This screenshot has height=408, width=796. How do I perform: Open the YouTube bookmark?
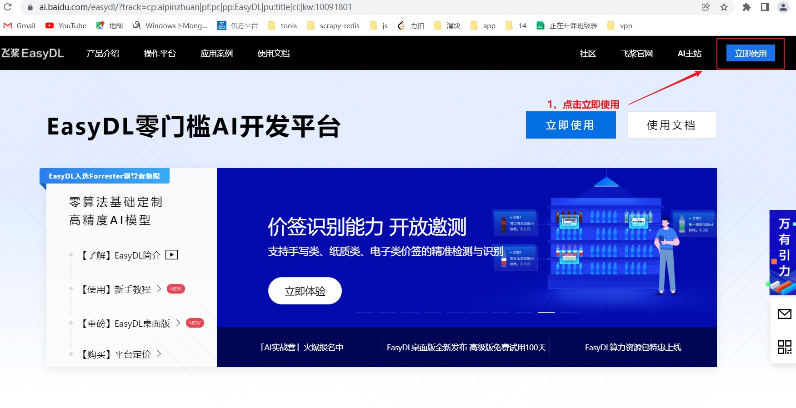point(66,25)
